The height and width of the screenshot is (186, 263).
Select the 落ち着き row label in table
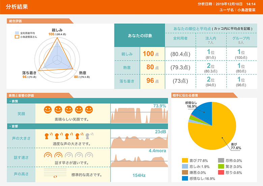(x=127, y=81)
